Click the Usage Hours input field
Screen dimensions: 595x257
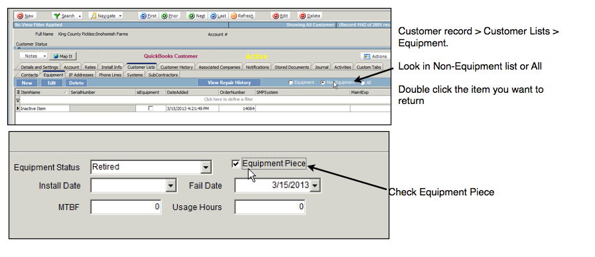(x=270, y=207)
